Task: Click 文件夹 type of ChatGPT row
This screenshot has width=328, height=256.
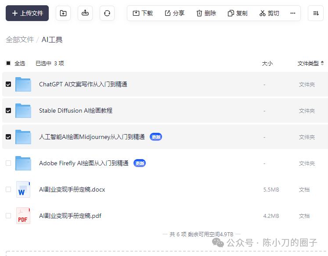Action: [x=306, y=85]
